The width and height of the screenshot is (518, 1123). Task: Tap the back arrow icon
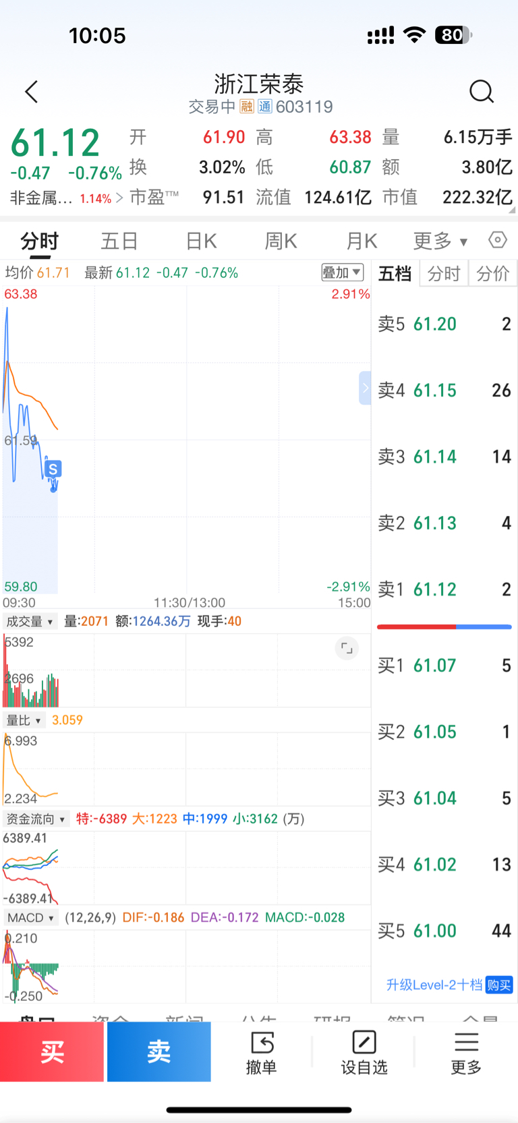[32, 92]
